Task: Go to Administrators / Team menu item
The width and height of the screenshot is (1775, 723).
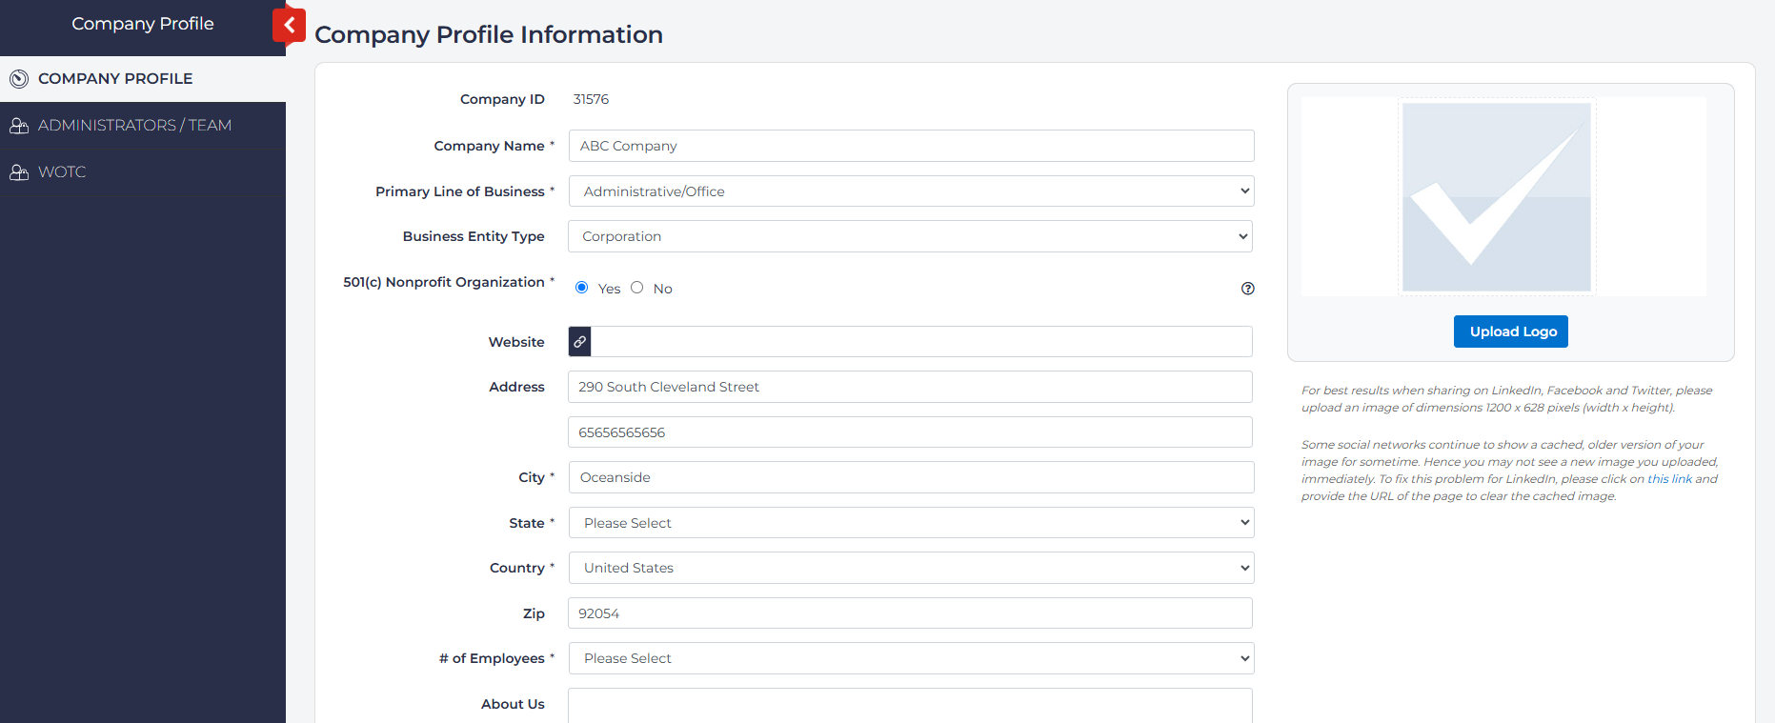Action: [x=134, y=126]
